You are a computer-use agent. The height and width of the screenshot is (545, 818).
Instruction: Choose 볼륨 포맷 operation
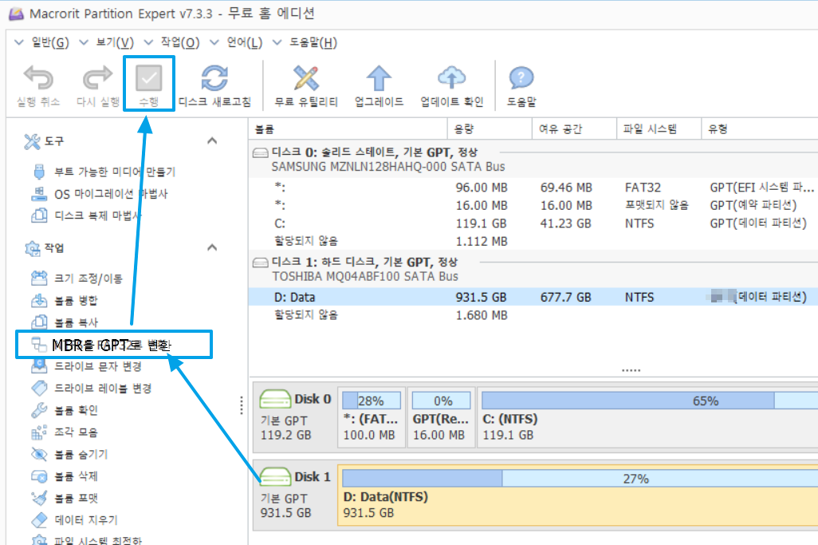65,498
